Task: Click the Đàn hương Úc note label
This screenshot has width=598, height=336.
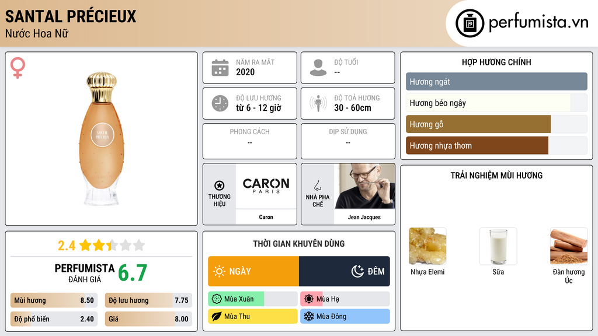Action: coord(569,276)
